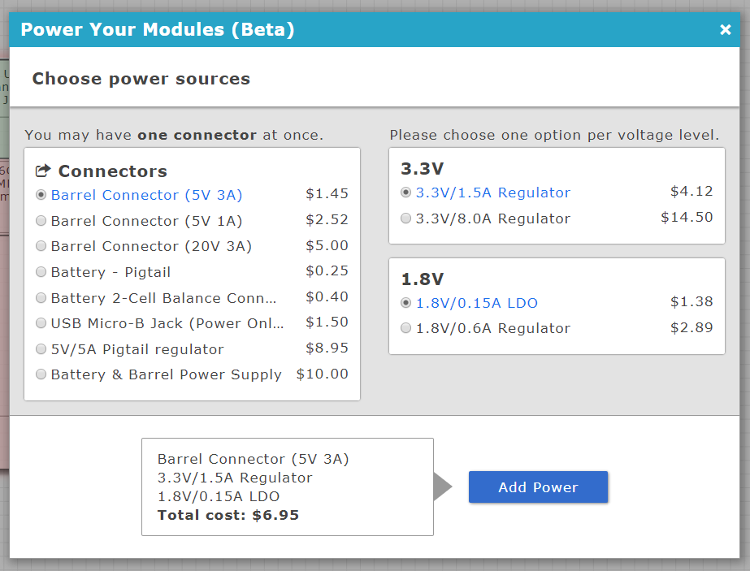Choose USB Micro-B Jack power option
Screen dimensions: 750x571
pyautogui.click(x=41, y=323)
